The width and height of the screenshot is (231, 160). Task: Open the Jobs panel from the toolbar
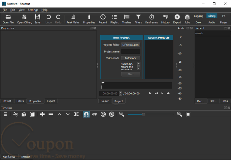(187, 19)
